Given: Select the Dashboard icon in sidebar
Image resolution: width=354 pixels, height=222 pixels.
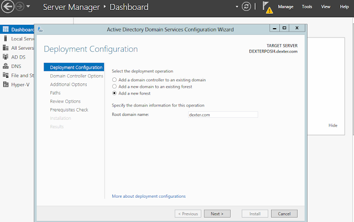Looking at the screenshot, I should click(x=6, y=29).
